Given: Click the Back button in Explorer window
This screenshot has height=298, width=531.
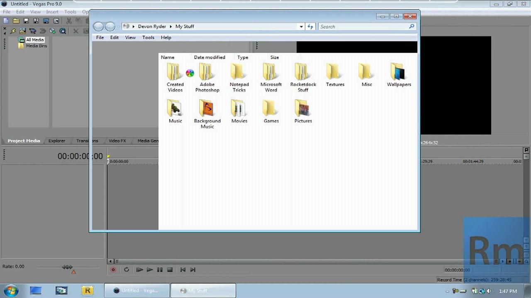Looking at the screenshot, I should click(x=98, y=26).
